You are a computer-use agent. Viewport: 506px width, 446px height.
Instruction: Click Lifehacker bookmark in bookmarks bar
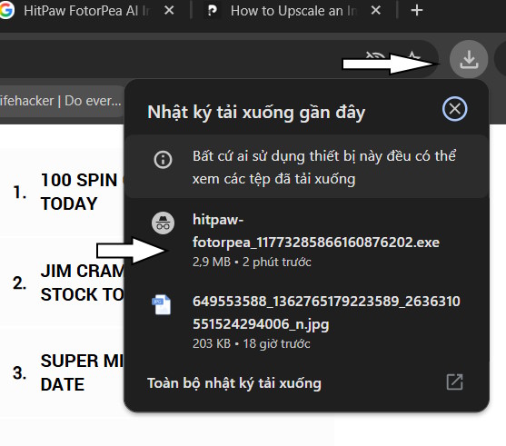[x=61, y=101]
